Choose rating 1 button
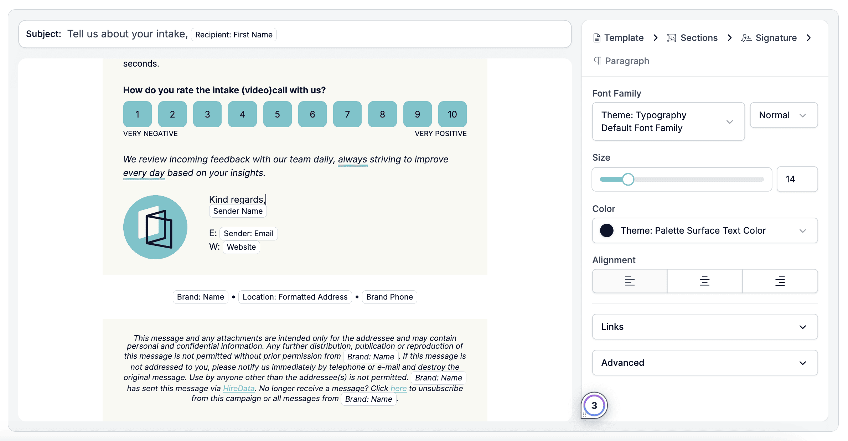 coord(138,114)
